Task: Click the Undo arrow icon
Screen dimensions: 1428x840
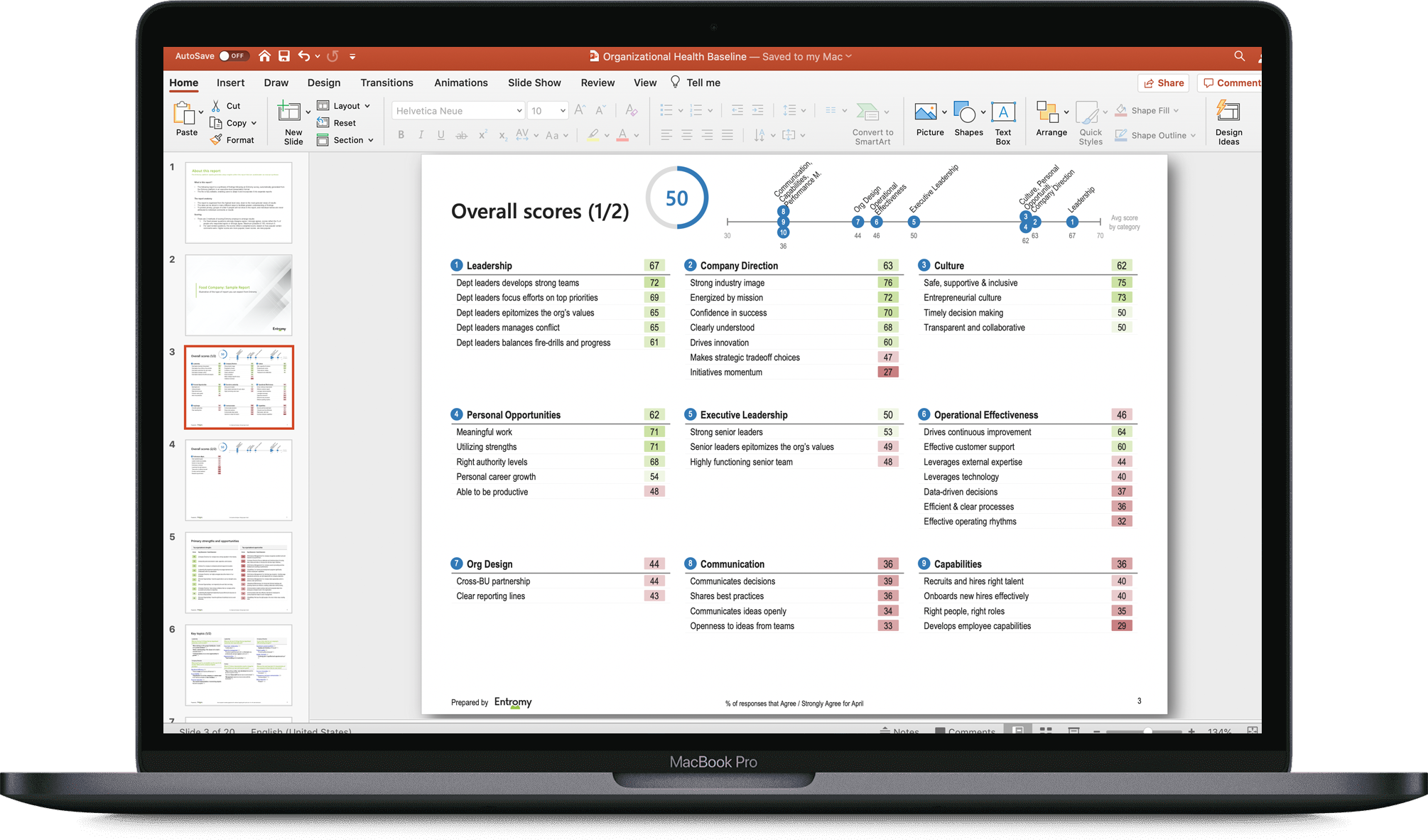Action: point(304,56)
